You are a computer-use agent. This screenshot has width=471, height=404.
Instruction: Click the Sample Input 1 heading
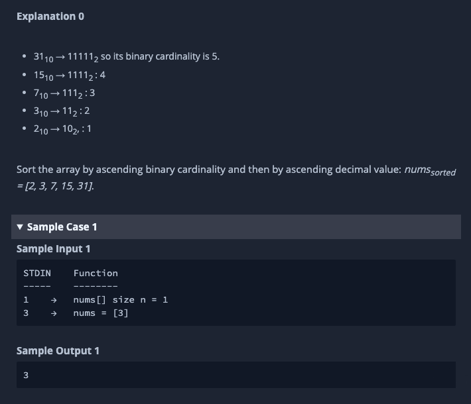[x=54, y=249]
